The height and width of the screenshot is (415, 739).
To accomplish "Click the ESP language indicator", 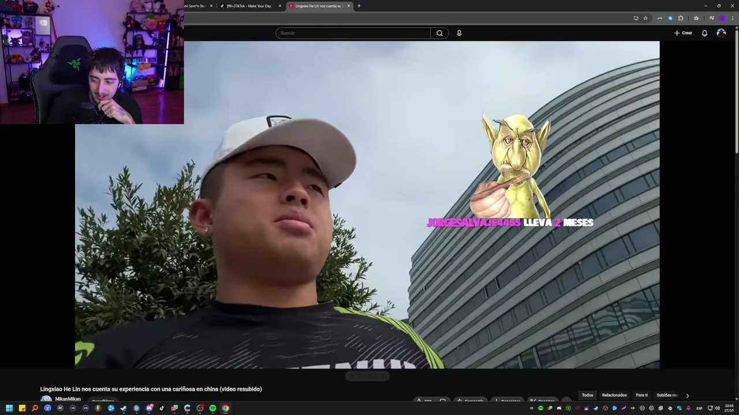I will click(699, 408).
